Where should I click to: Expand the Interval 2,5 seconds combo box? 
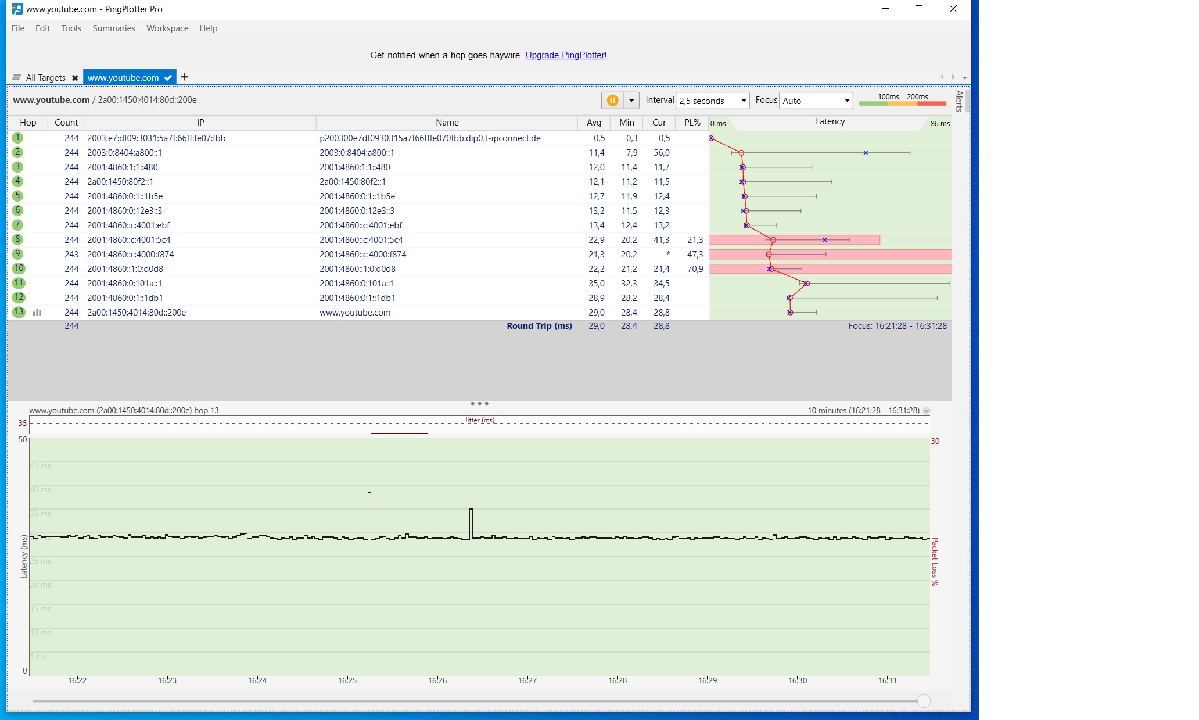[x=713, y=101]
